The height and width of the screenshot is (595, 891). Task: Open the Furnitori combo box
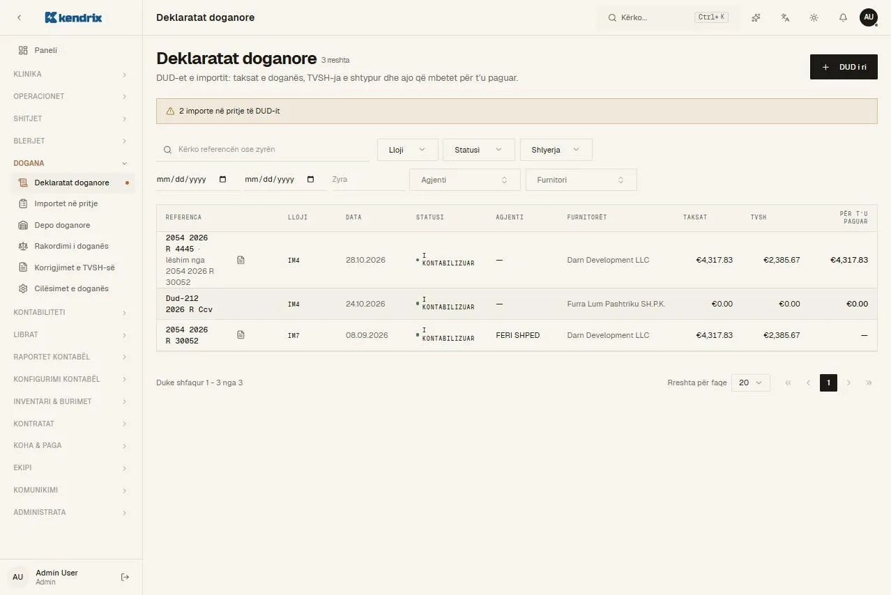click(581, 180)
